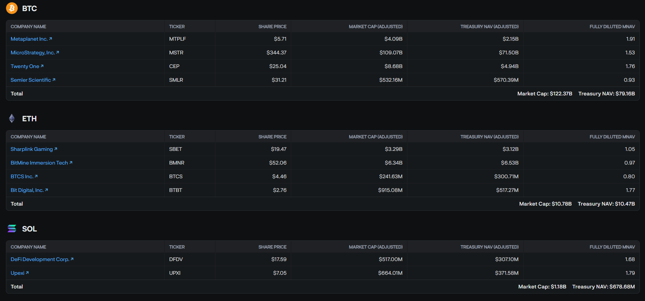
Task: Click the BTBT ticker cell
Action: pyautogui.click(x=175, y=190)
